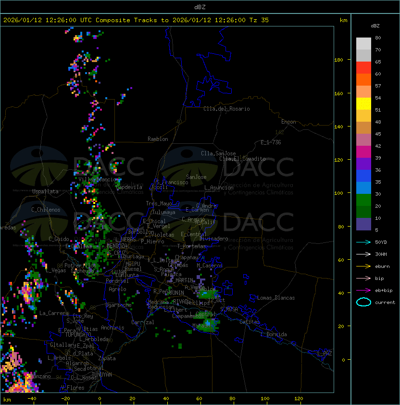Click the MENDOZA city label on map

[x=117, y=245]
